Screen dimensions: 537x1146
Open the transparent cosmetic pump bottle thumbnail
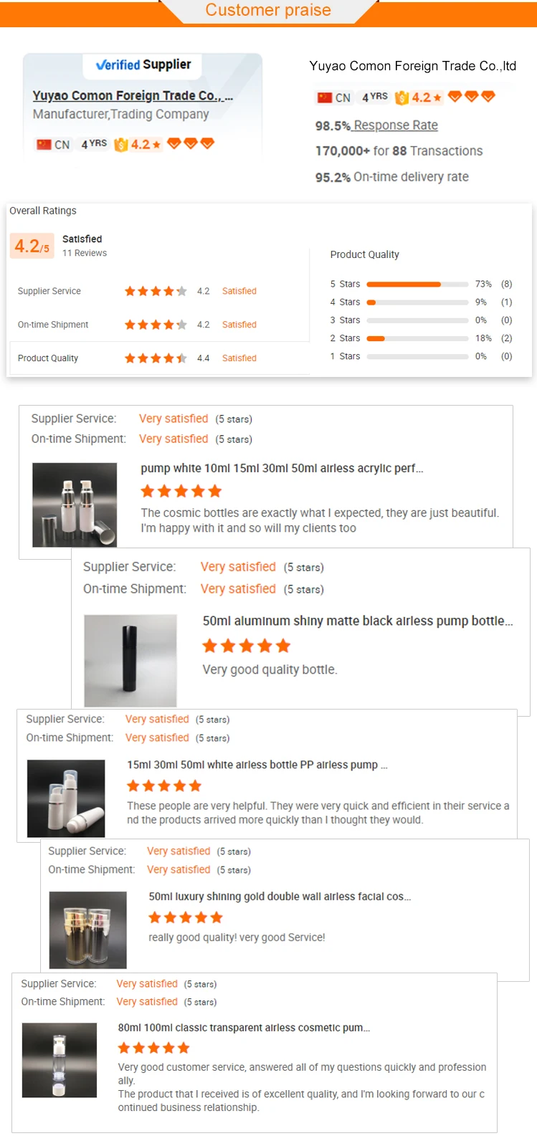click(60, 1060)
